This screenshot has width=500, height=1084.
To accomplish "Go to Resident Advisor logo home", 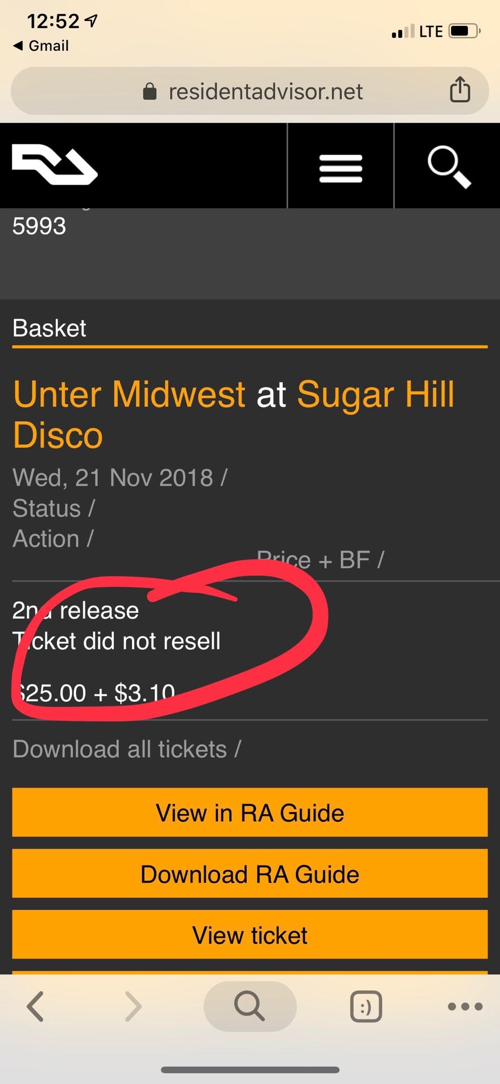I will (x=55, y=164).
